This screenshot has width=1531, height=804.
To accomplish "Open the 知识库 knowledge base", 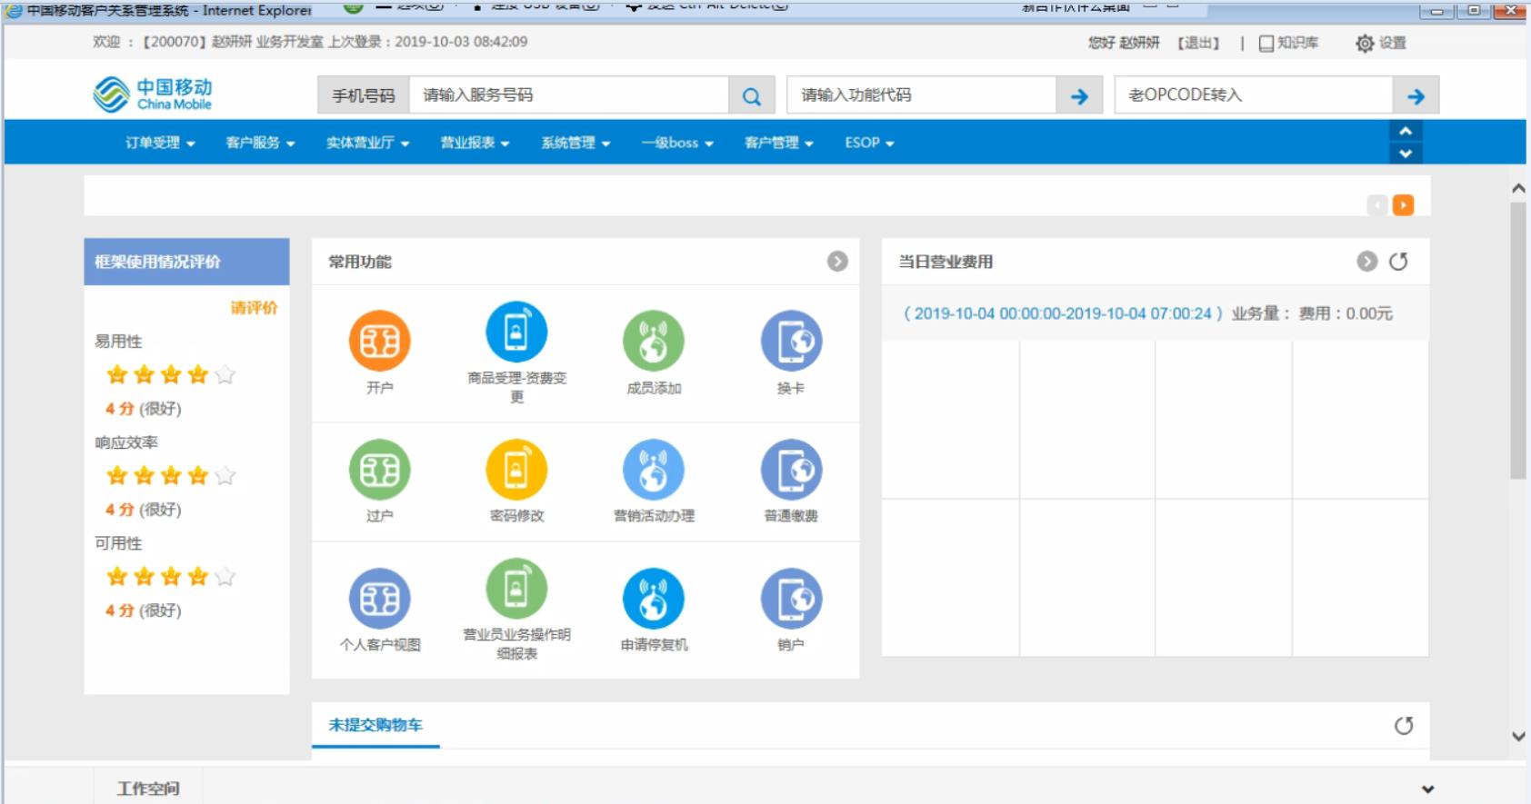I will pos(1288,43).
